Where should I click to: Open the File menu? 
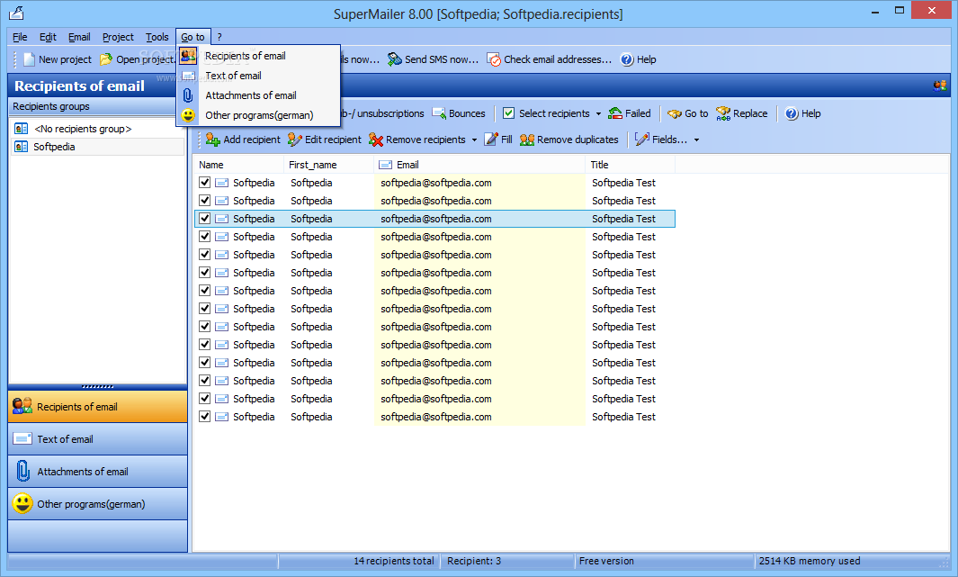click(20, 37)
